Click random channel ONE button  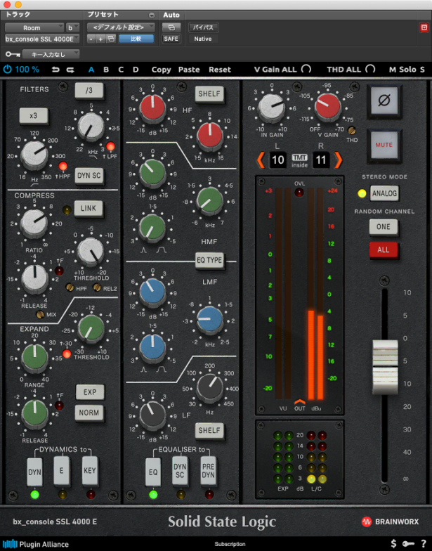pyautogui.click(x=384, y=226)
